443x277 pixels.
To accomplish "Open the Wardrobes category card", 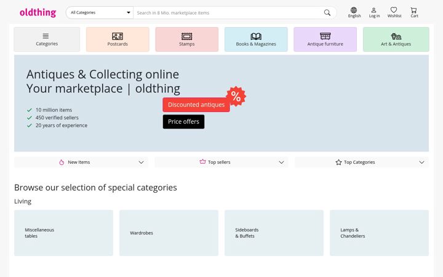I will tap(169, 233).
